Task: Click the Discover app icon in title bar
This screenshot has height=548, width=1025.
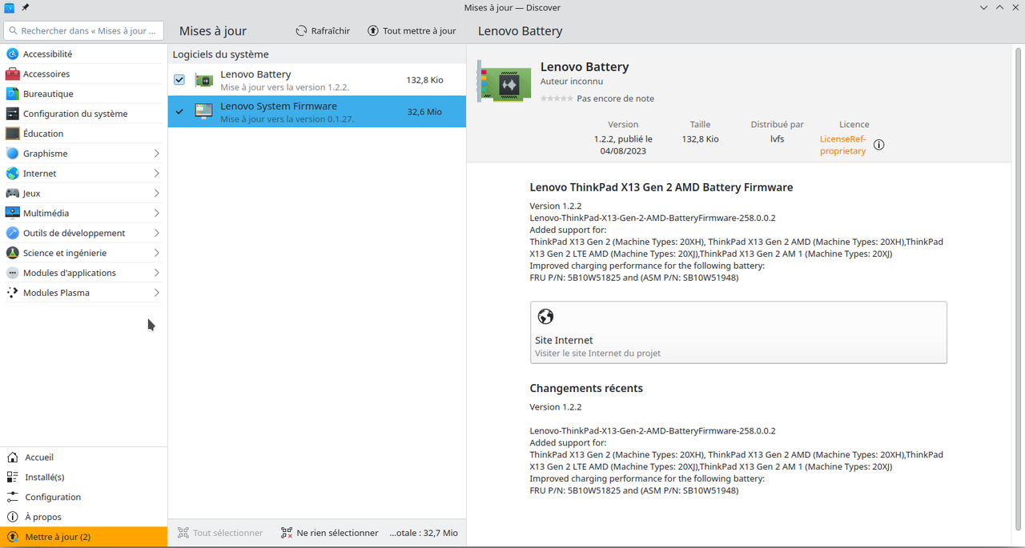Action: pyautogui.click(x=9, y=7)
